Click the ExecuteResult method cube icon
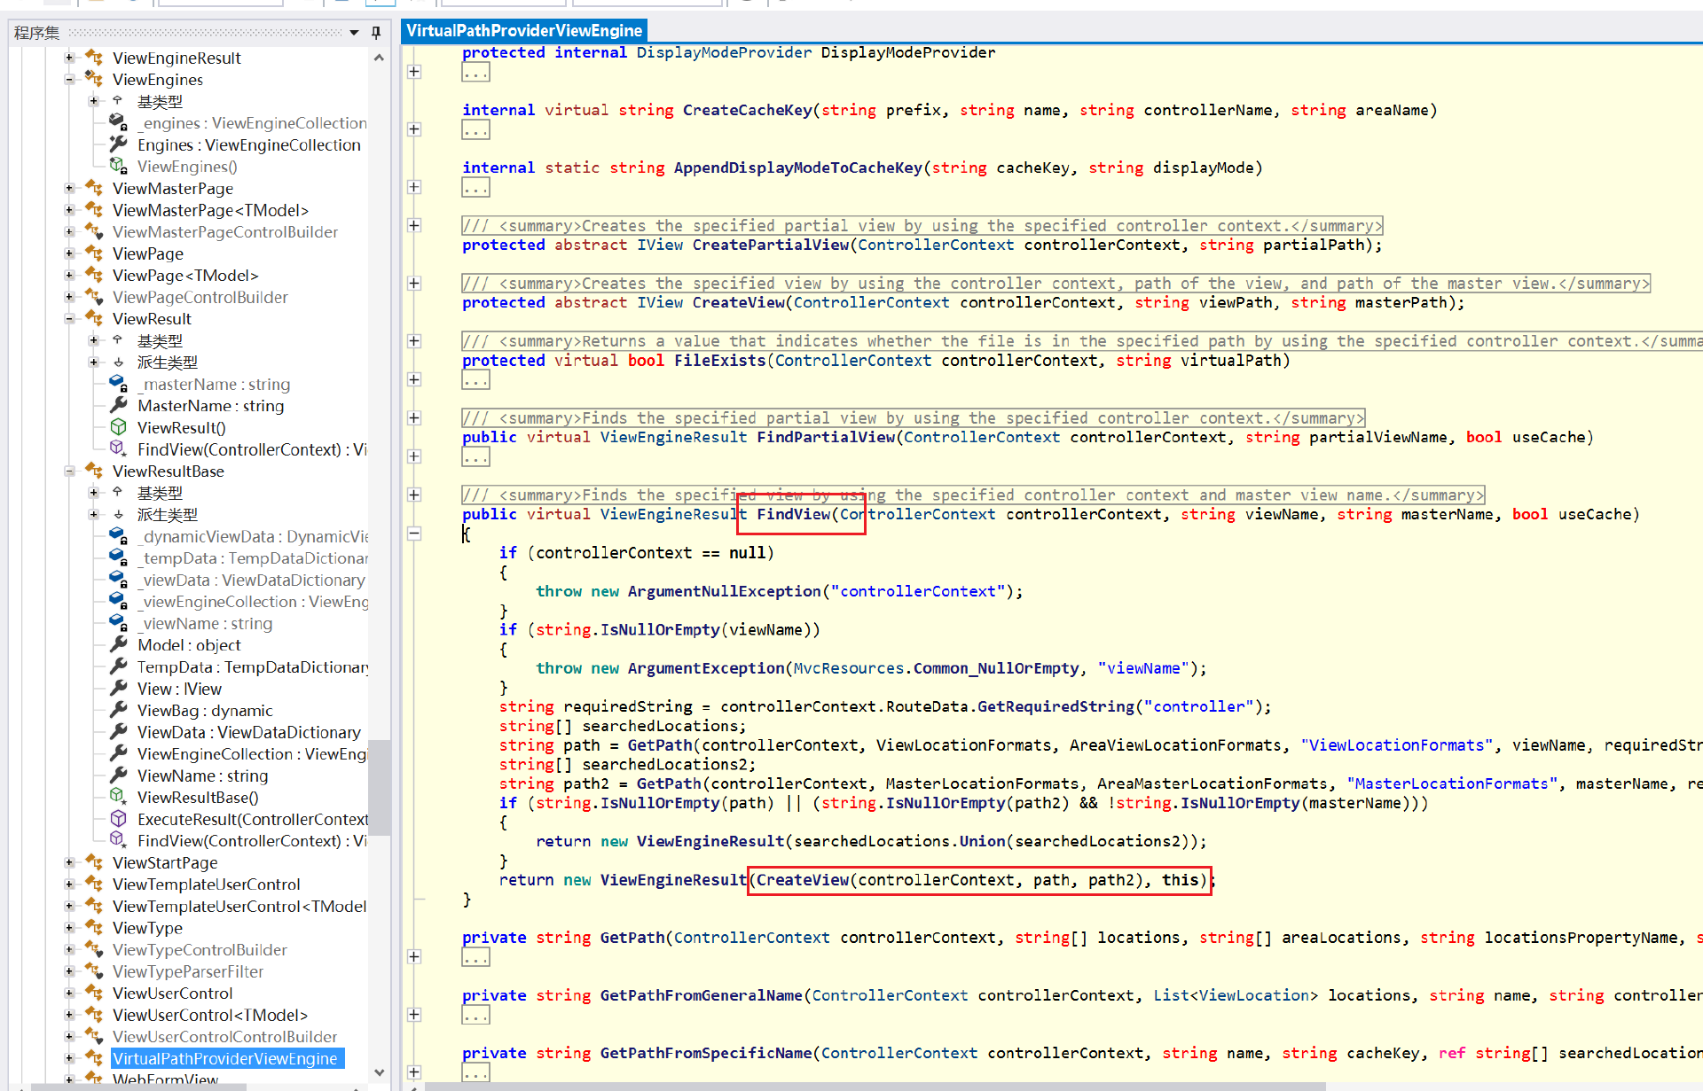 [118, 819]
